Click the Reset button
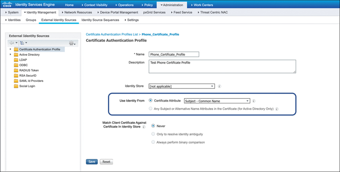340x172 pixels. [106, 161]
